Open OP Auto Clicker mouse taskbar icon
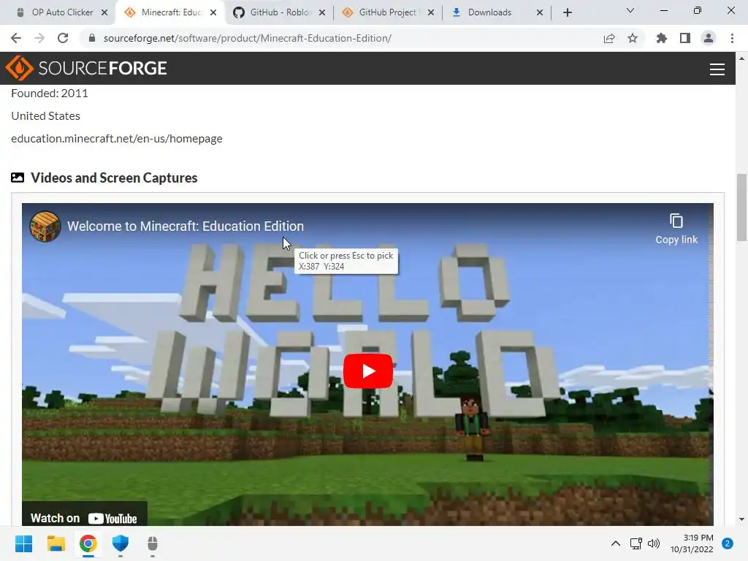The height and width of the screenshot is (561, 748). 152,543
